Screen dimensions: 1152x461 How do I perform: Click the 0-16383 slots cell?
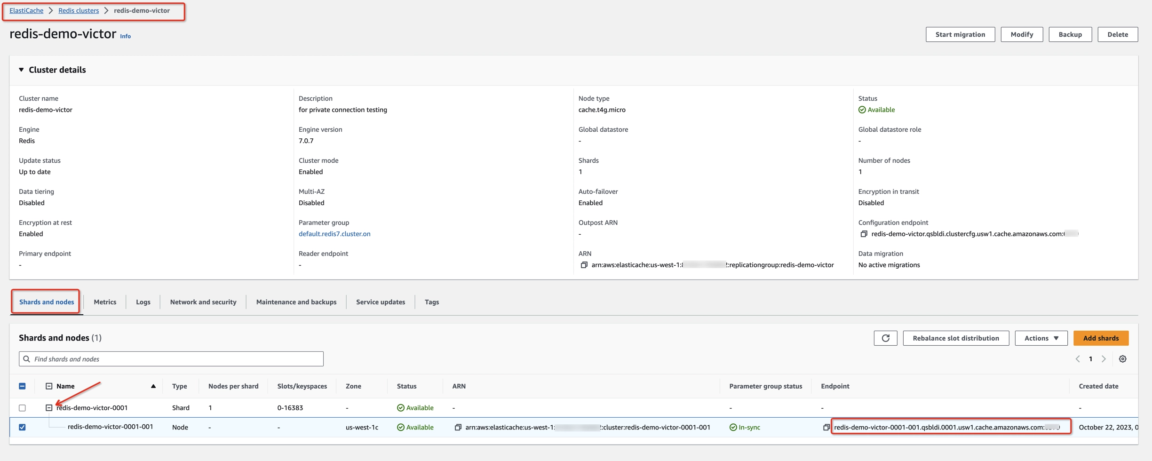click(290, 408)
